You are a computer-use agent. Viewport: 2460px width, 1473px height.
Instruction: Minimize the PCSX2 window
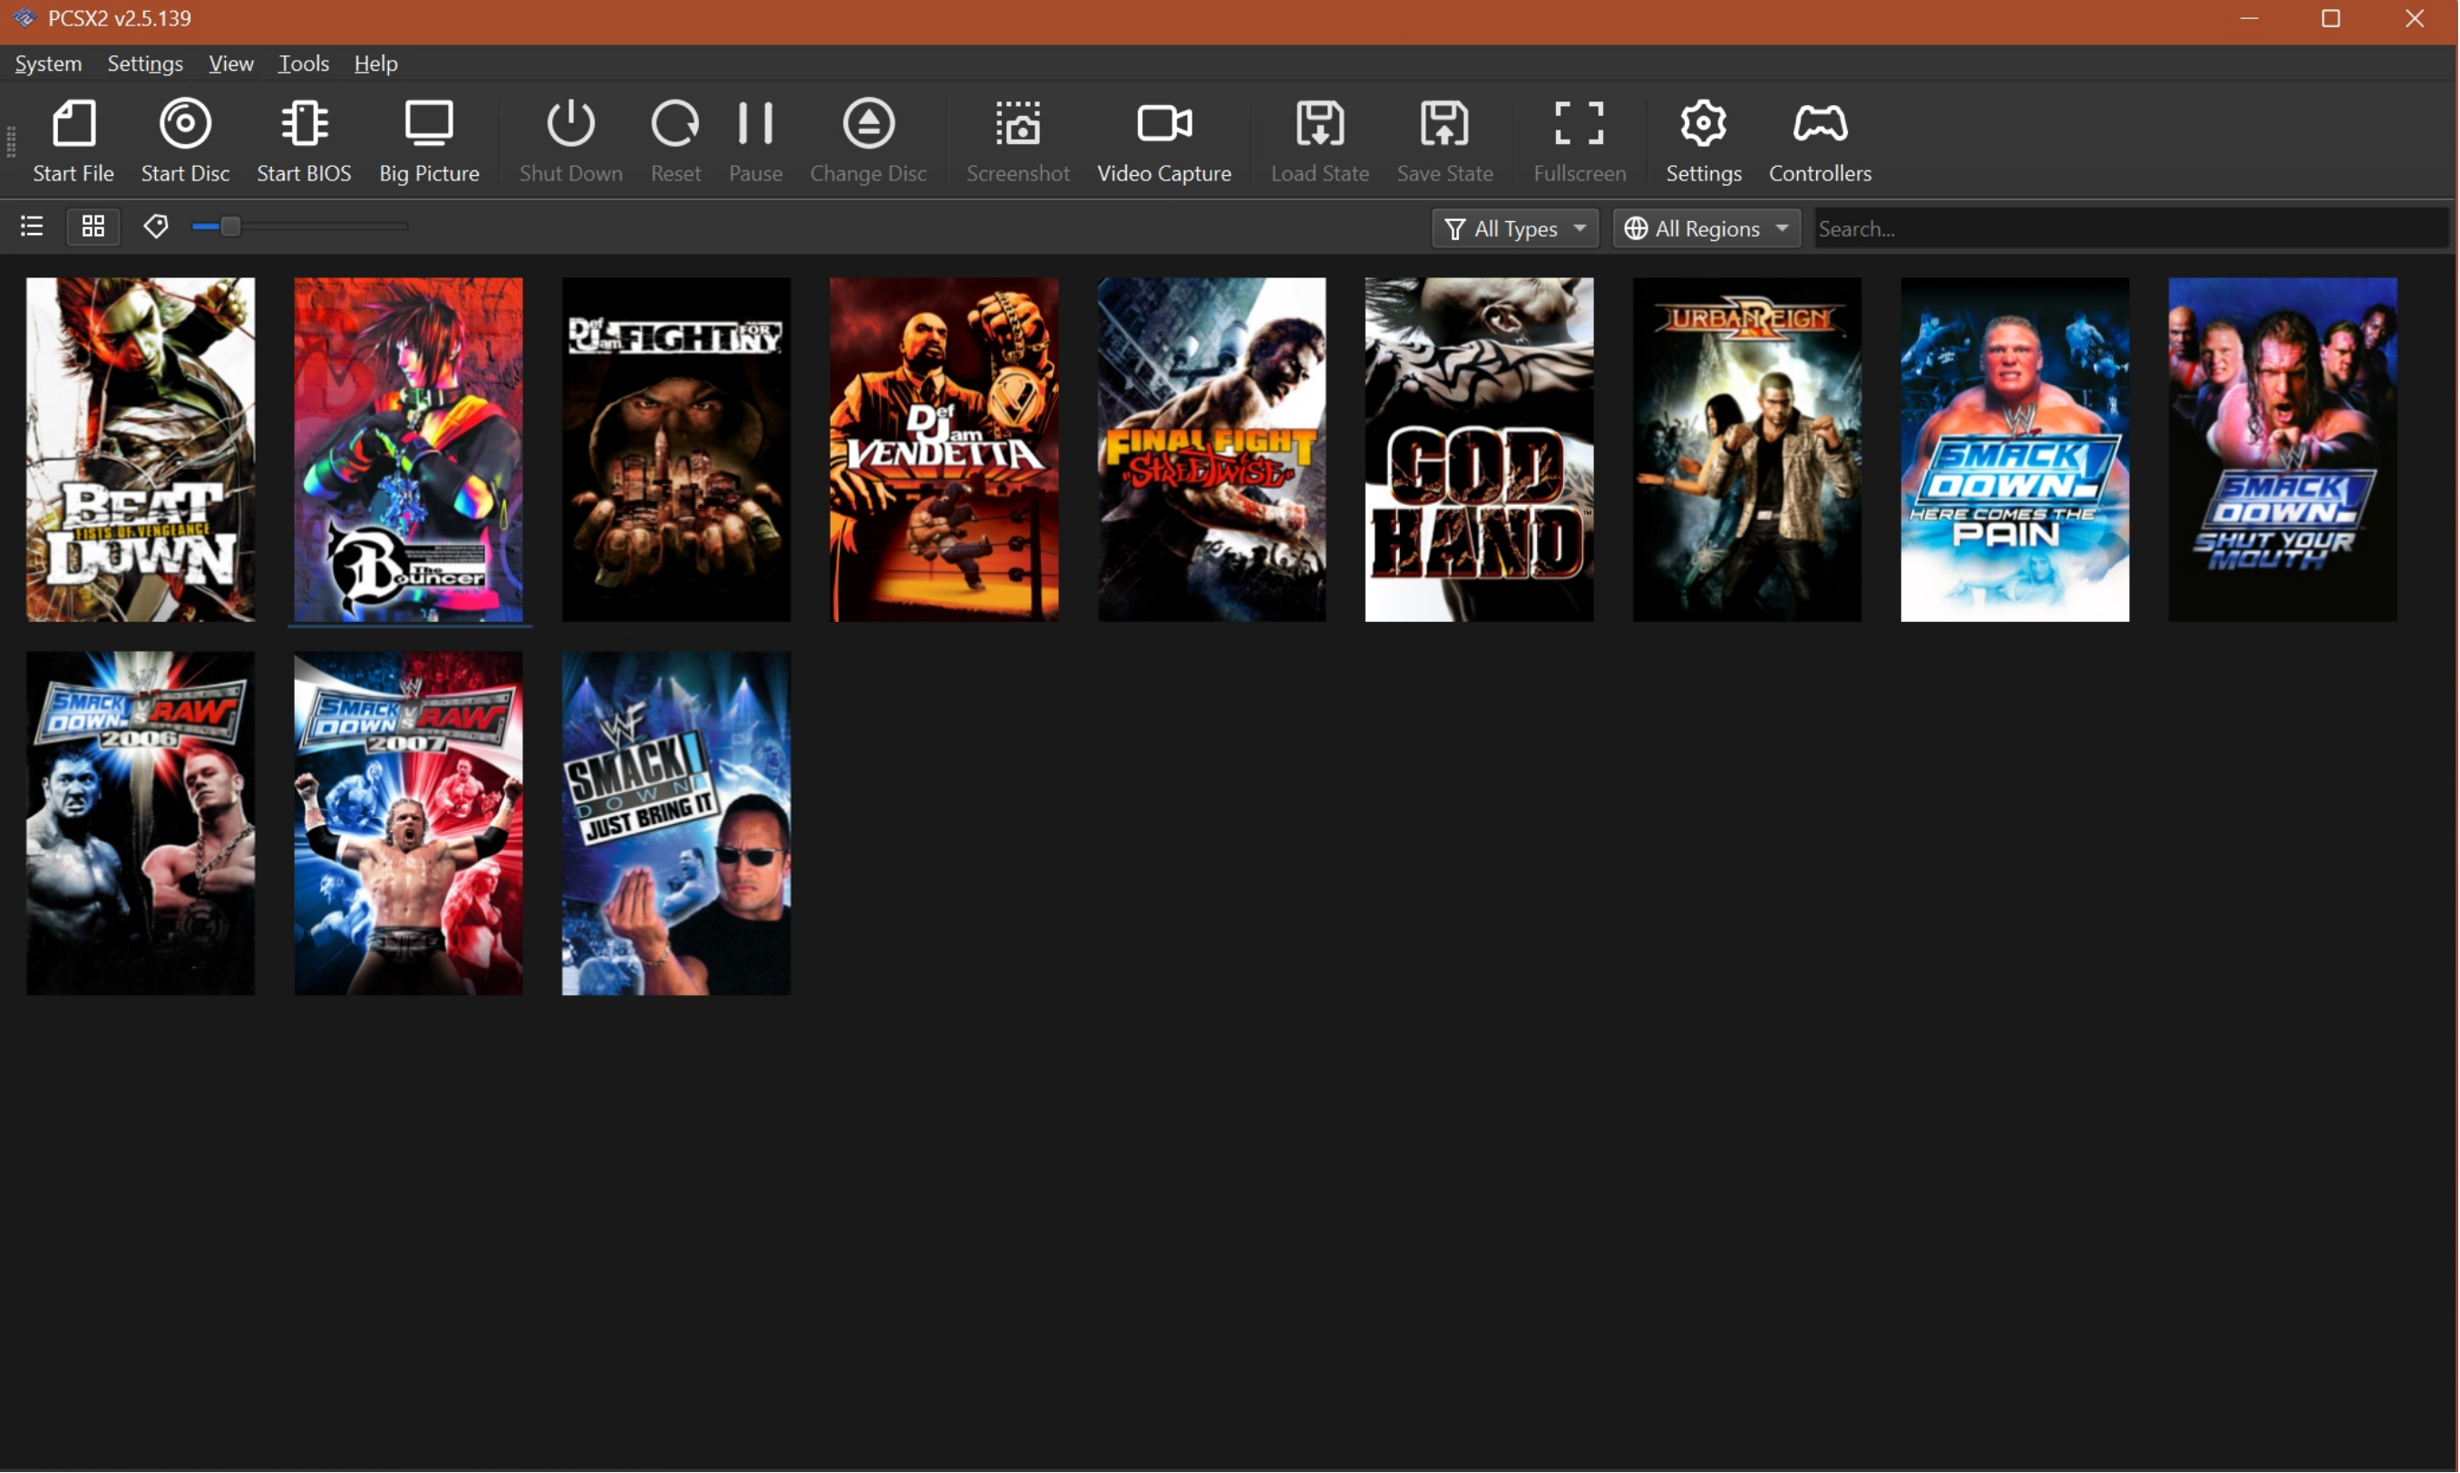tap(2250, 18)
